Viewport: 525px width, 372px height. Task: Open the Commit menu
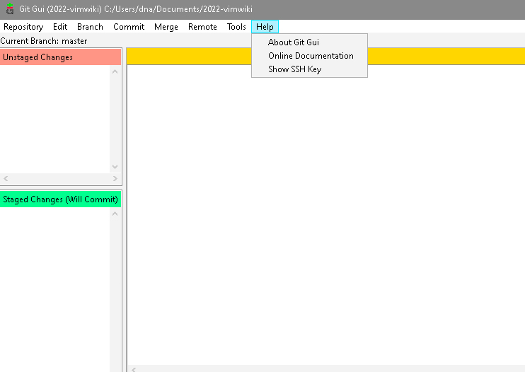point(129,27)
